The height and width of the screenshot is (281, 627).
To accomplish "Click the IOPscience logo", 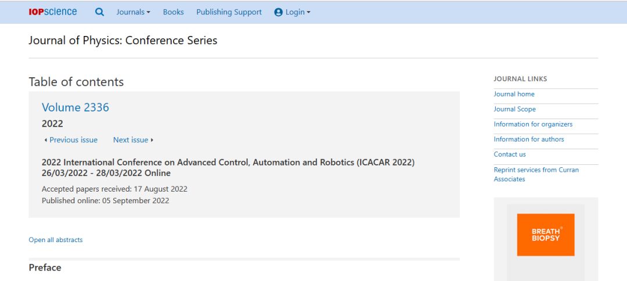I will tap(52, 12).
